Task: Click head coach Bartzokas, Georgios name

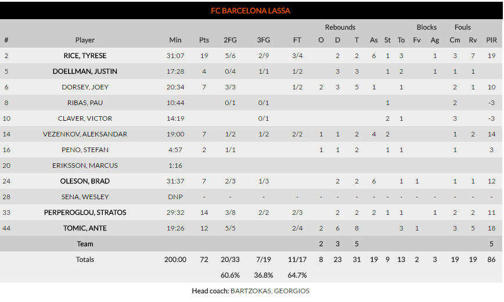Action: pyautogui.click(x=270, y=291)
